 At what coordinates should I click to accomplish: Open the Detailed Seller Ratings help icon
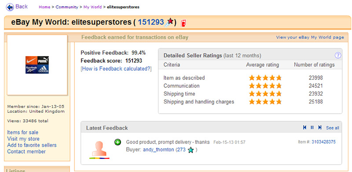point(338,55)
